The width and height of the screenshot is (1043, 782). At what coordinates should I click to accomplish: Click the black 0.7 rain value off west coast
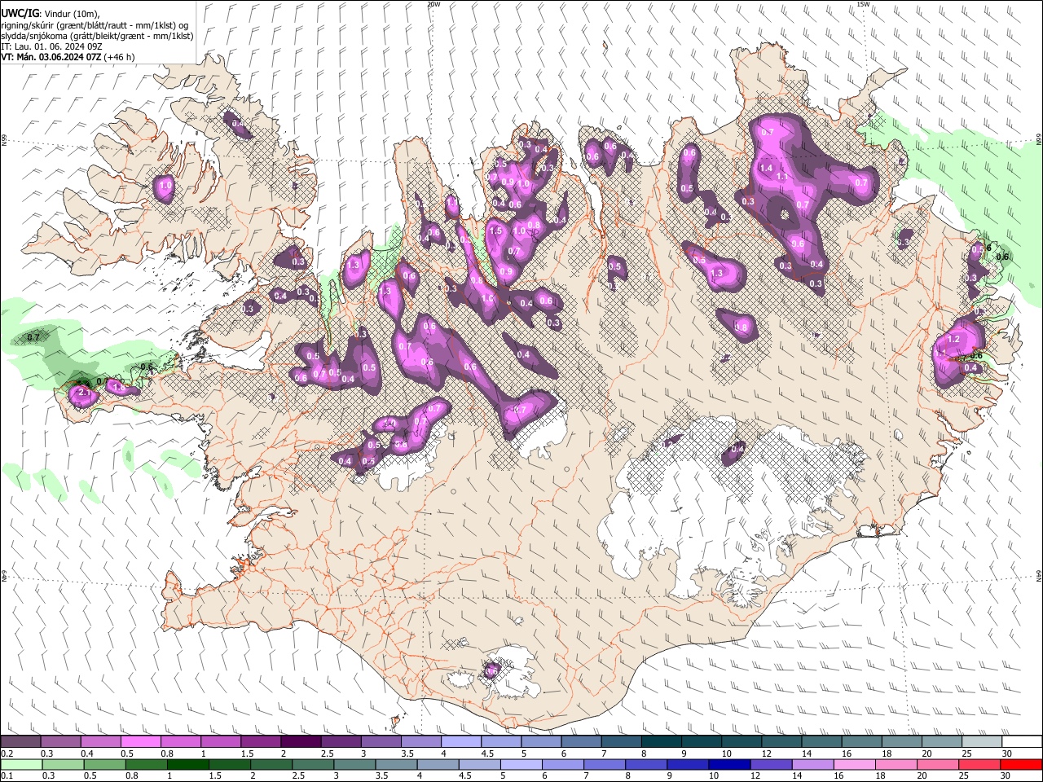coord(33,336)
